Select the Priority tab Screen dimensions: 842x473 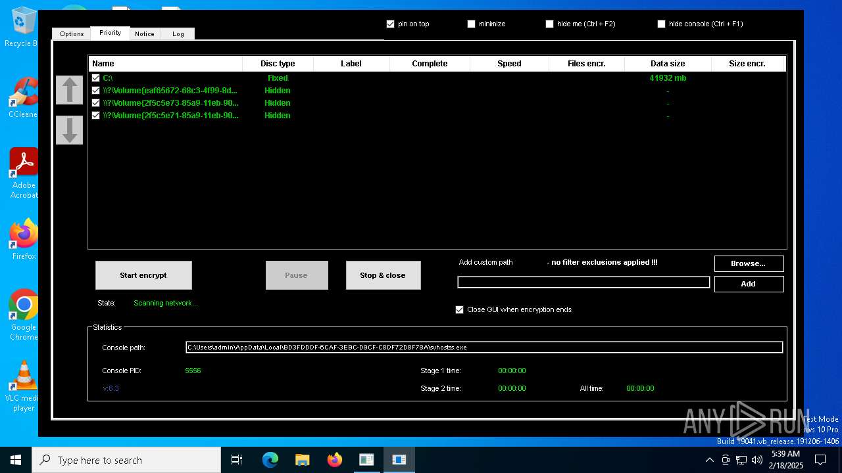coord(110,33)
